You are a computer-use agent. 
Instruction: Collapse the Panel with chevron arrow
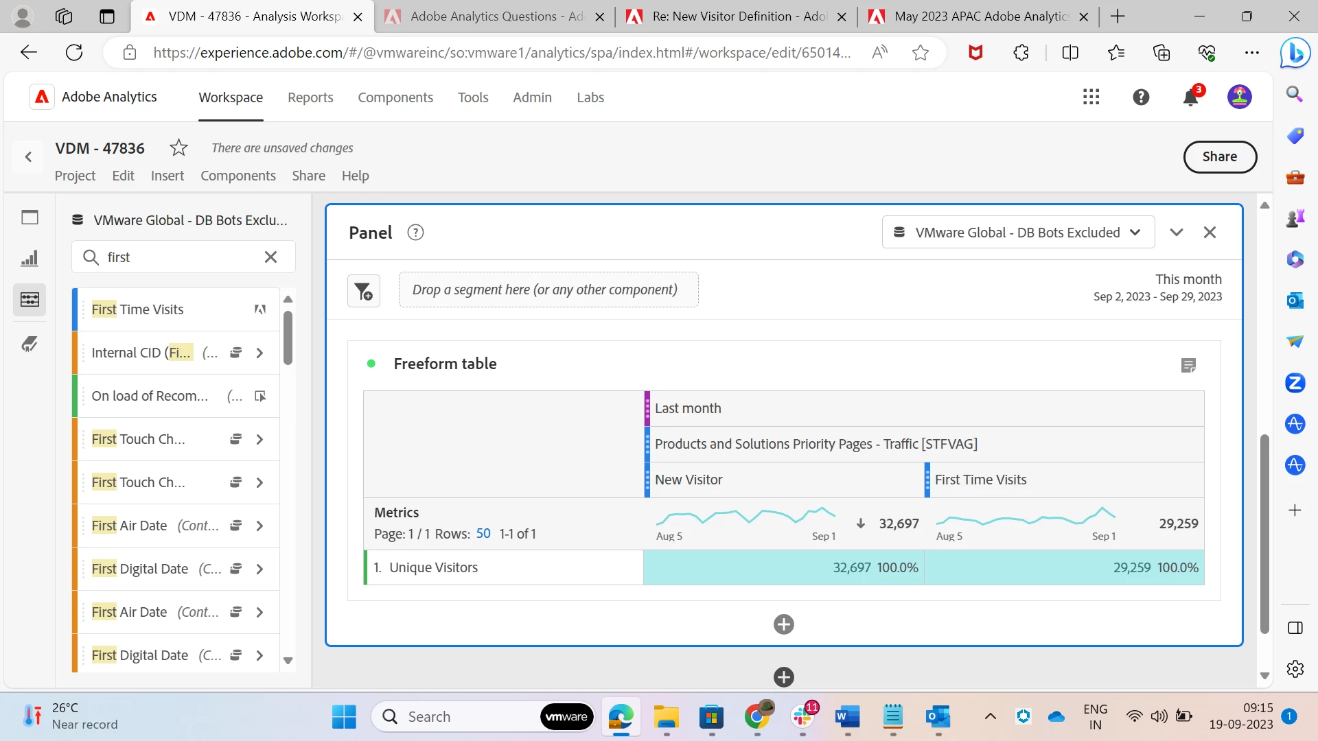pyautogui.click(x=1176, y=233)
